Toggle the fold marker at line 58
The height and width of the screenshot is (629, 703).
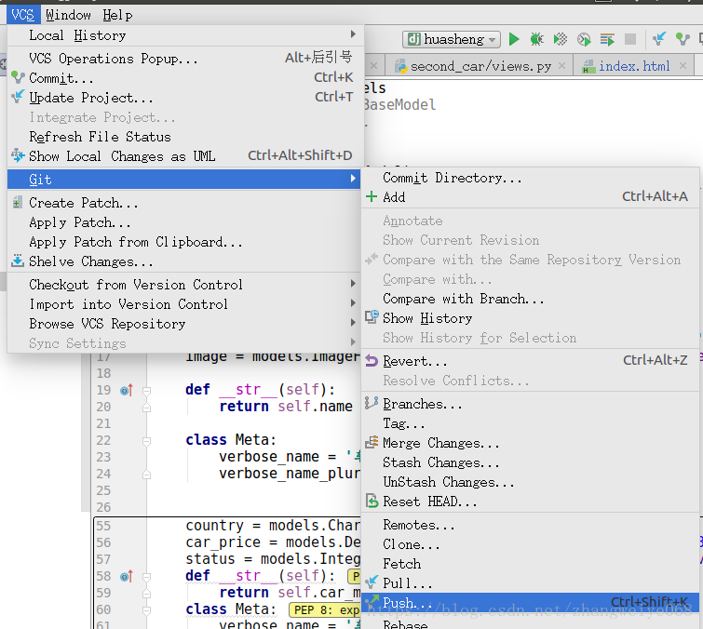(146, 577)
